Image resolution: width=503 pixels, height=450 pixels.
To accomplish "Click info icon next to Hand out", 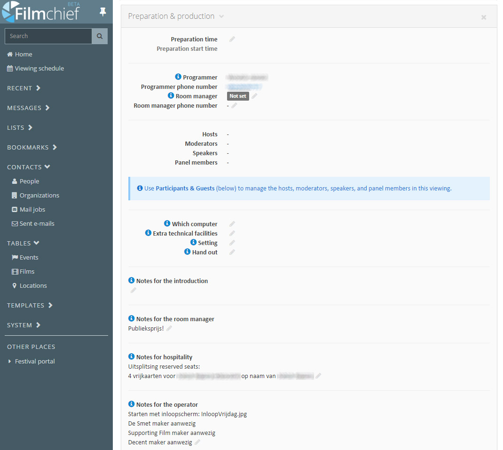I will tap(187, 252).
